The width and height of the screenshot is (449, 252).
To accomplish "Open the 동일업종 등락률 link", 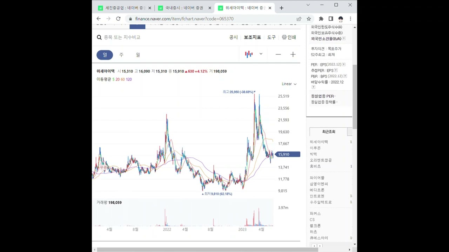I will pos(324,102).
